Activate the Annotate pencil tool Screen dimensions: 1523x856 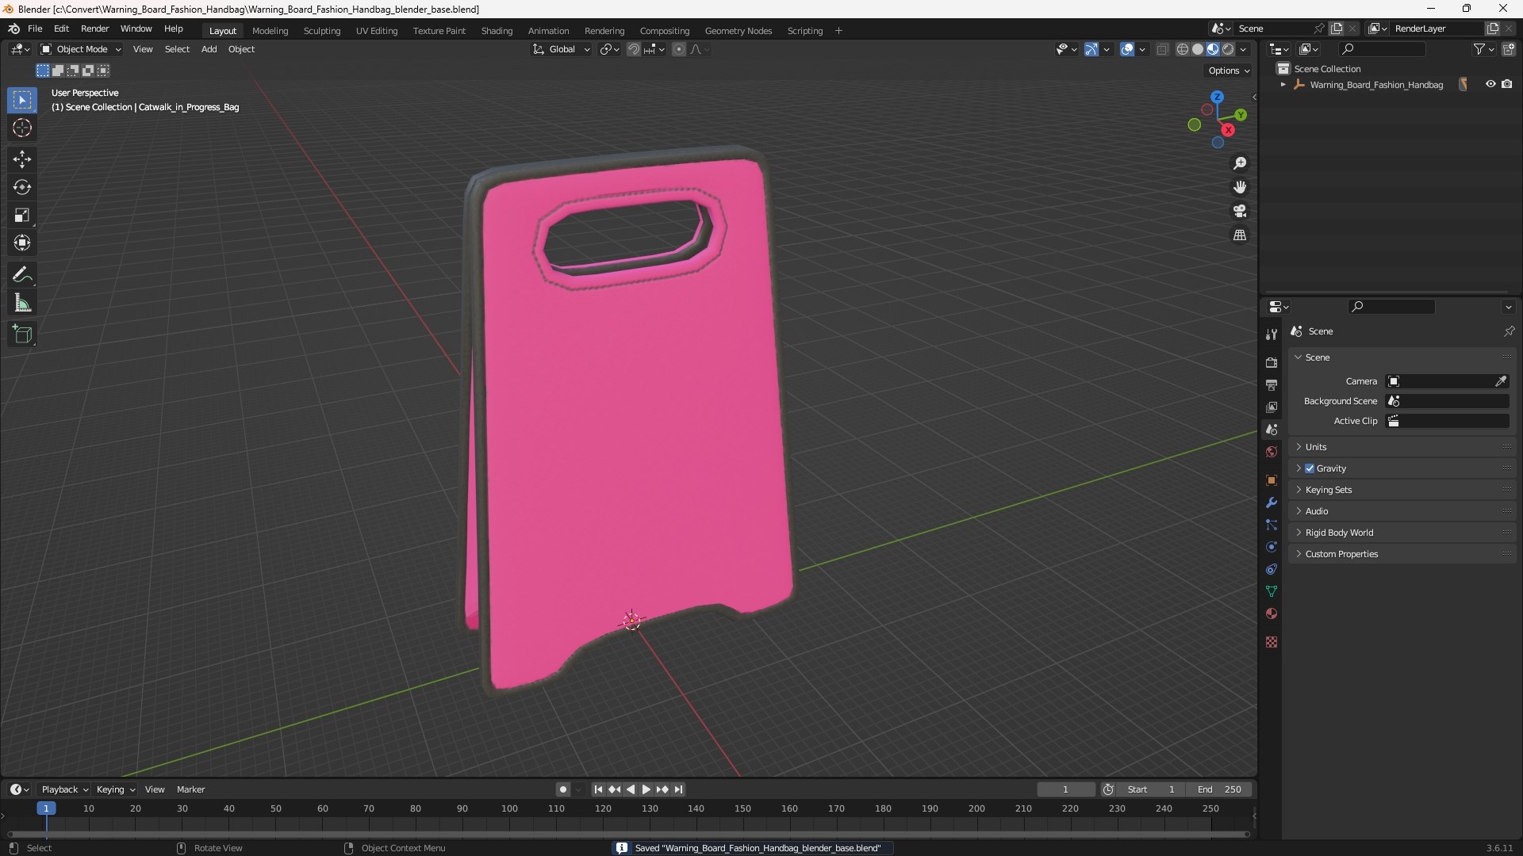[x=21, y=275]
